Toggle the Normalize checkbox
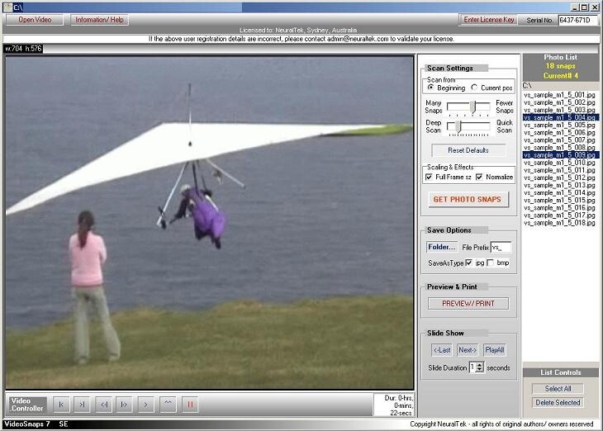The image size is (603, 431). click(479, 177)
